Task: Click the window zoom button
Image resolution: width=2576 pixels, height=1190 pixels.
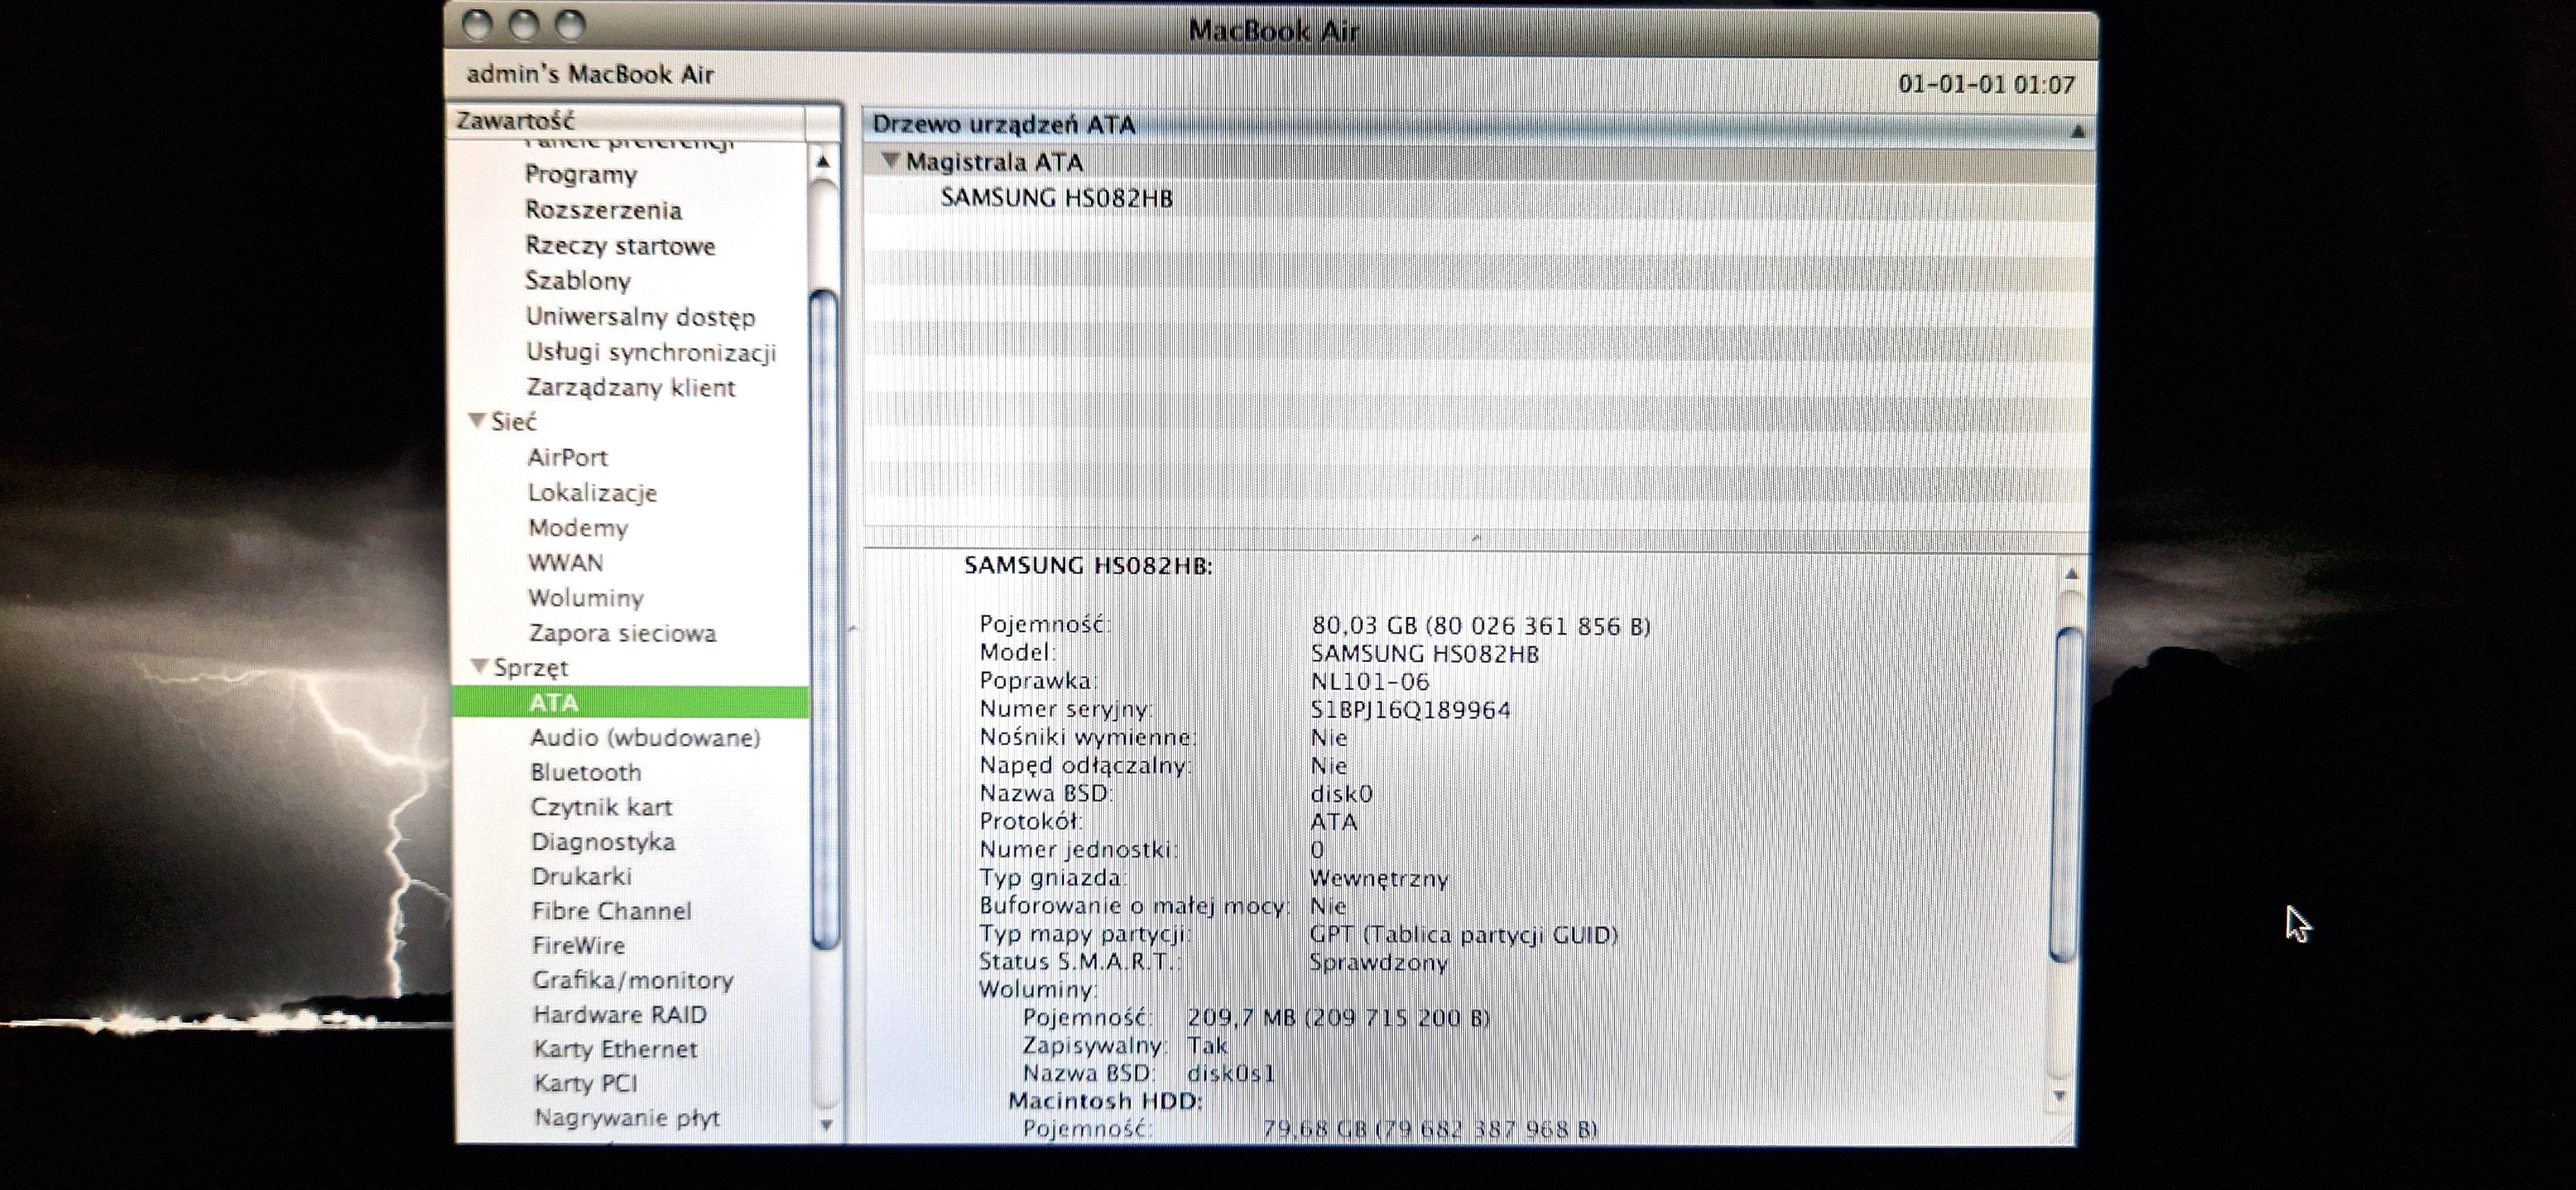Action: [x=570, y=25]
